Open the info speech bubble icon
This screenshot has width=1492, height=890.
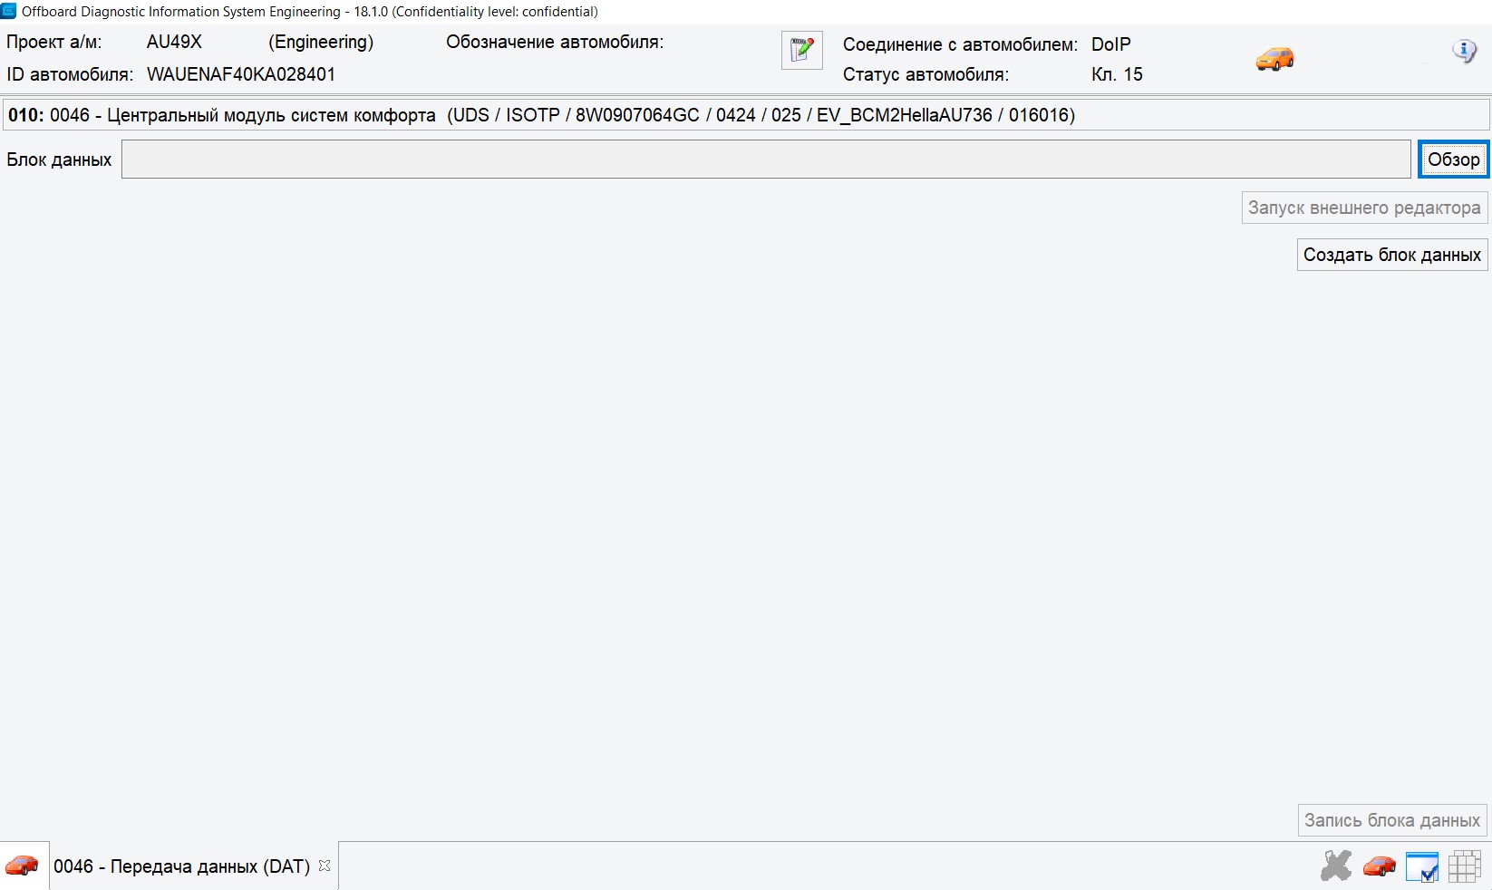click(x=1464, y=51)
